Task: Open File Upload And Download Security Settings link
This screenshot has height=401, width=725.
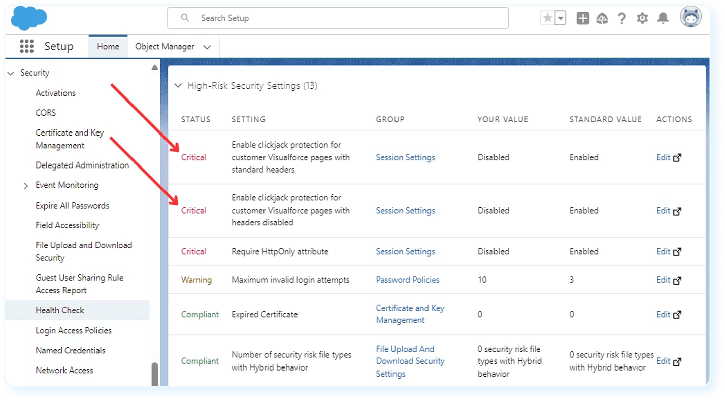Action: tap(410, 361)
